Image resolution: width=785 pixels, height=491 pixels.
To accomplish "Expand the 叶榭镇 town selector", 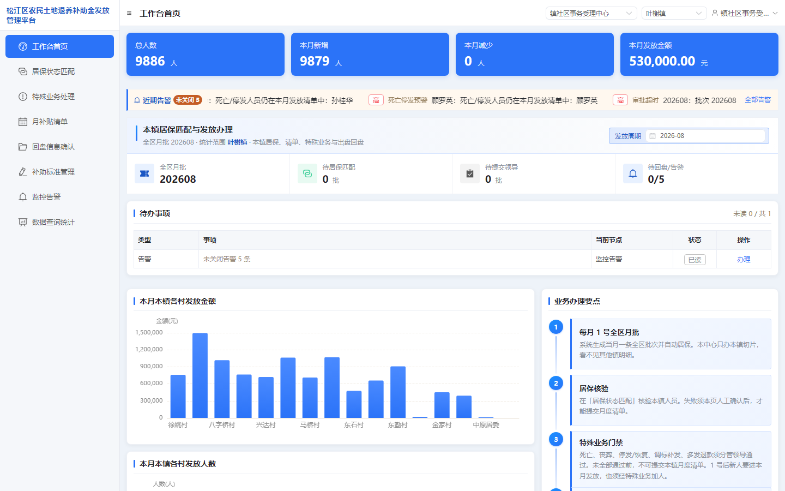I will click(674, 13).
